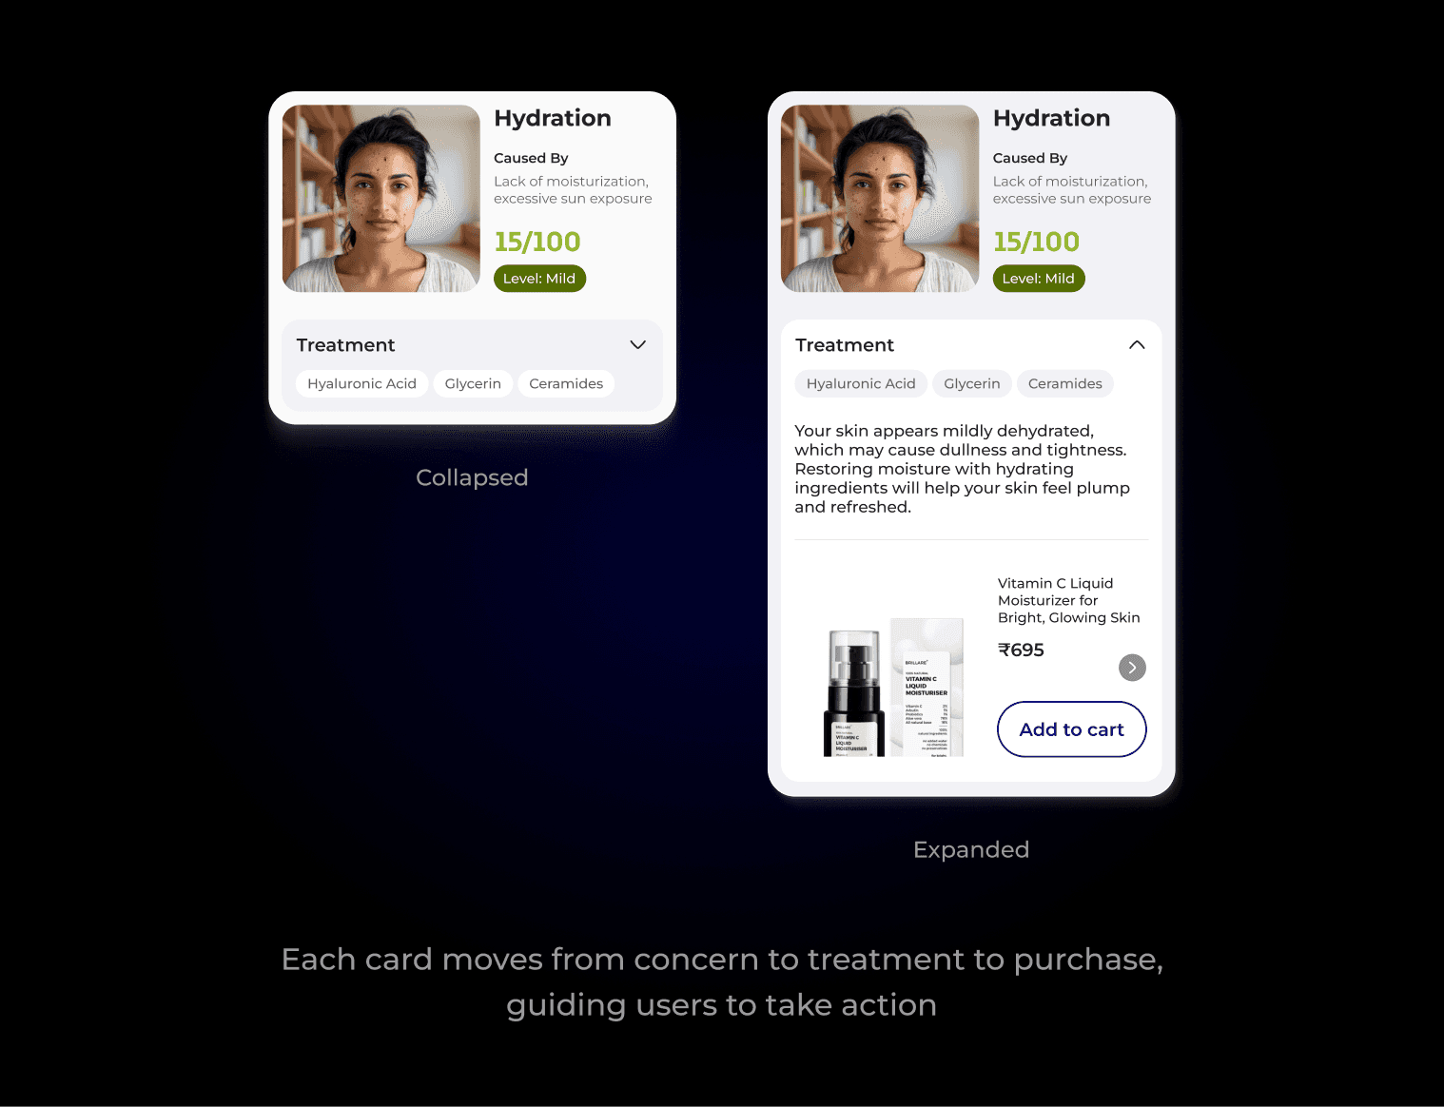Select Hyaluronic Acid chip in collapsed card

point(361,383)
